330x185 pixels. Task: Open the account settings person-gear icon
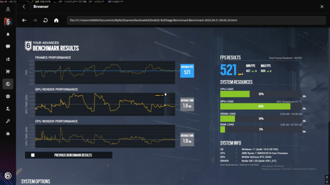click(8, 109)
